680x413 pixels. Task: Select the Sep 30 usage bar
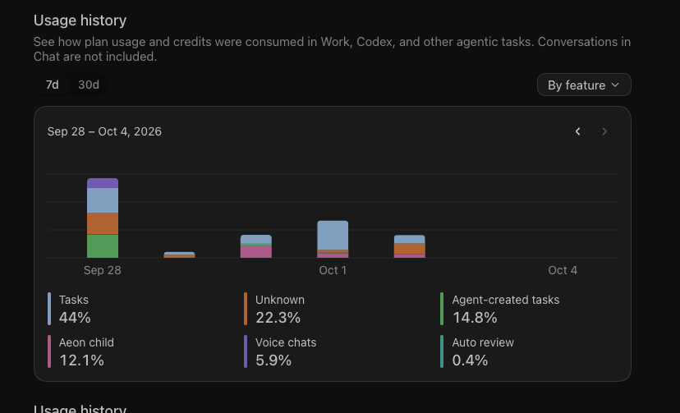click(x=256, y=246)
